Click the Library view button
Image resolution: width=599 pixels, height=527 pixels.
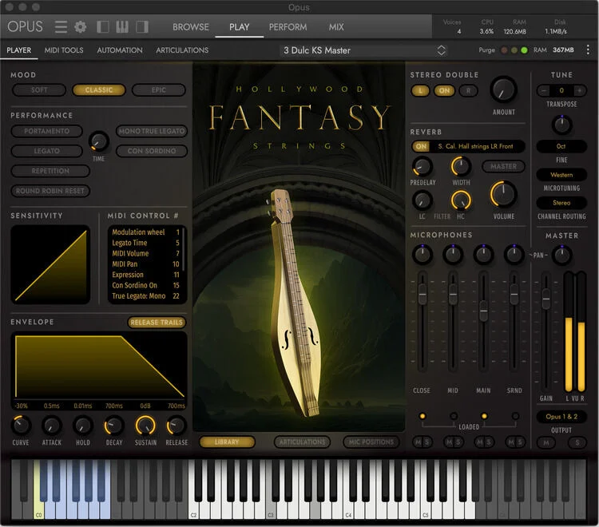[x=227, y=442]
